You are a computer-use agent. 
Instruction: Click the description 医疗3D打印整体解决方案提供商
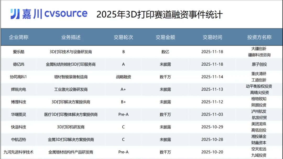71,115
